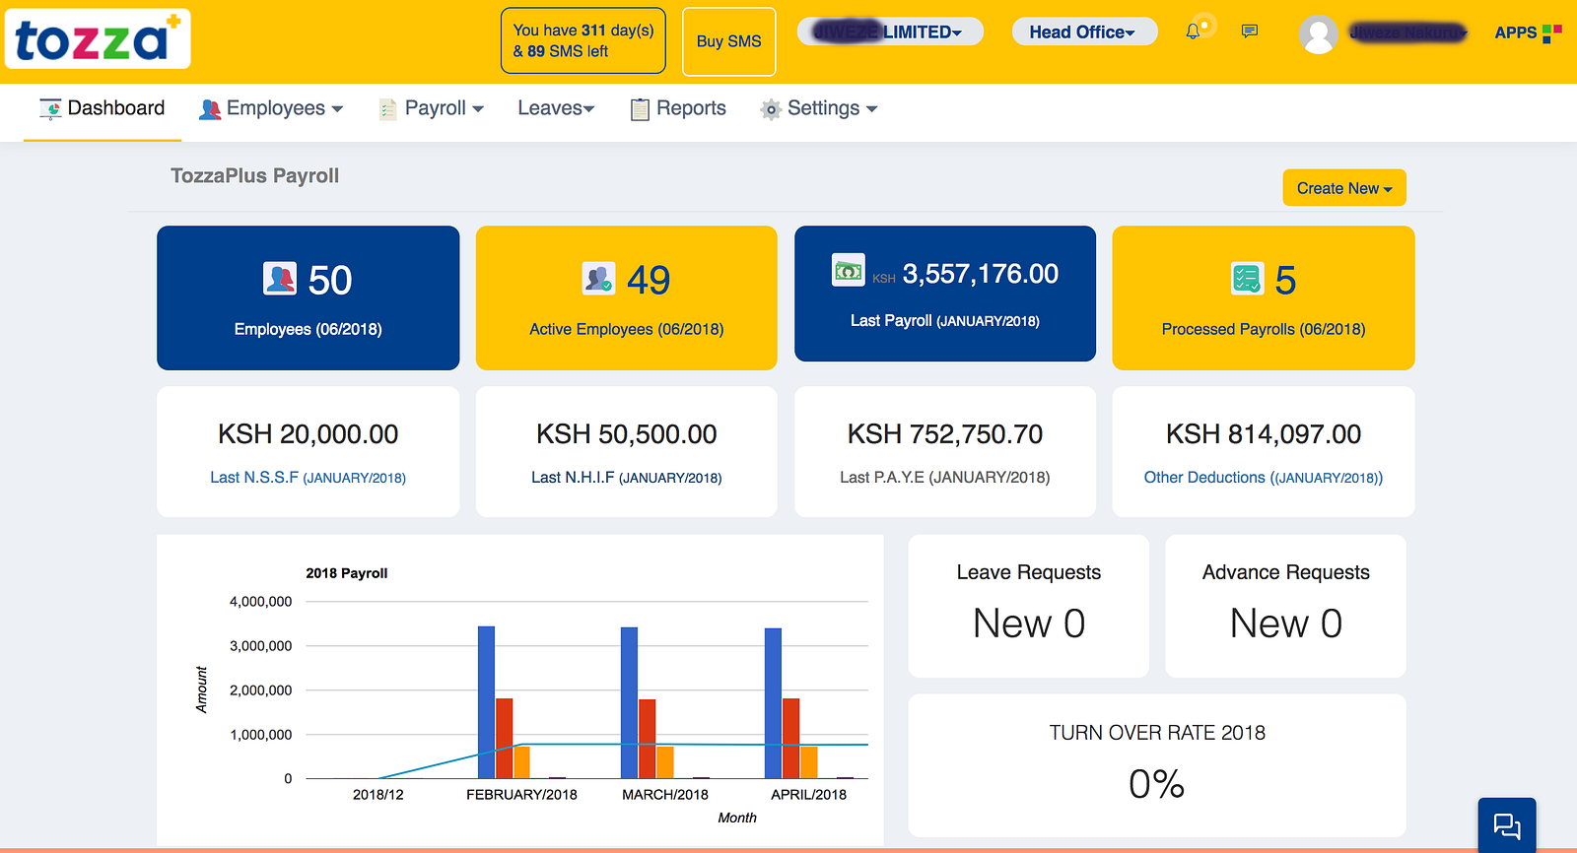
Task: Click the Buy SMS button
Action: click(x=729, y=41)
